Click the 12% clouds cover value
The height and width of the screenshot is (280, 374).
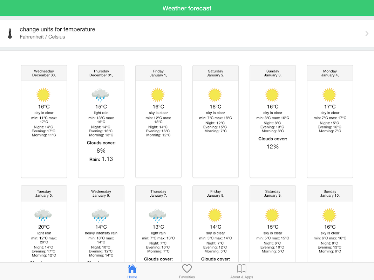[x=273, y=147]
